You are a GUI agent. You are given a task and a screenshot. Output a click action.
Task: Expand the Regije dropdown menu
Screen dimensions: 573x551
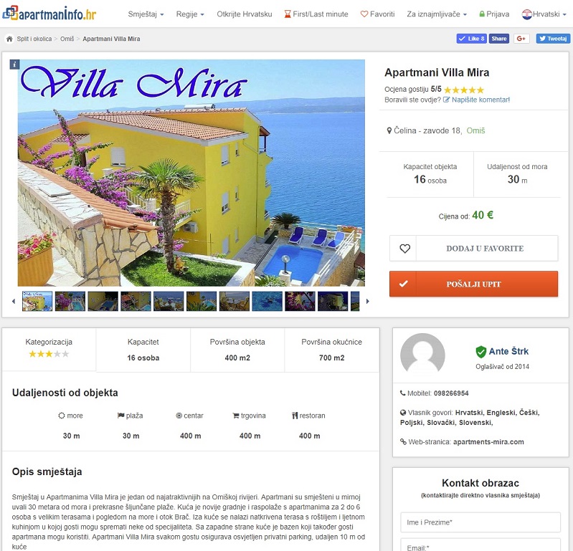click(x=190, y=14)
